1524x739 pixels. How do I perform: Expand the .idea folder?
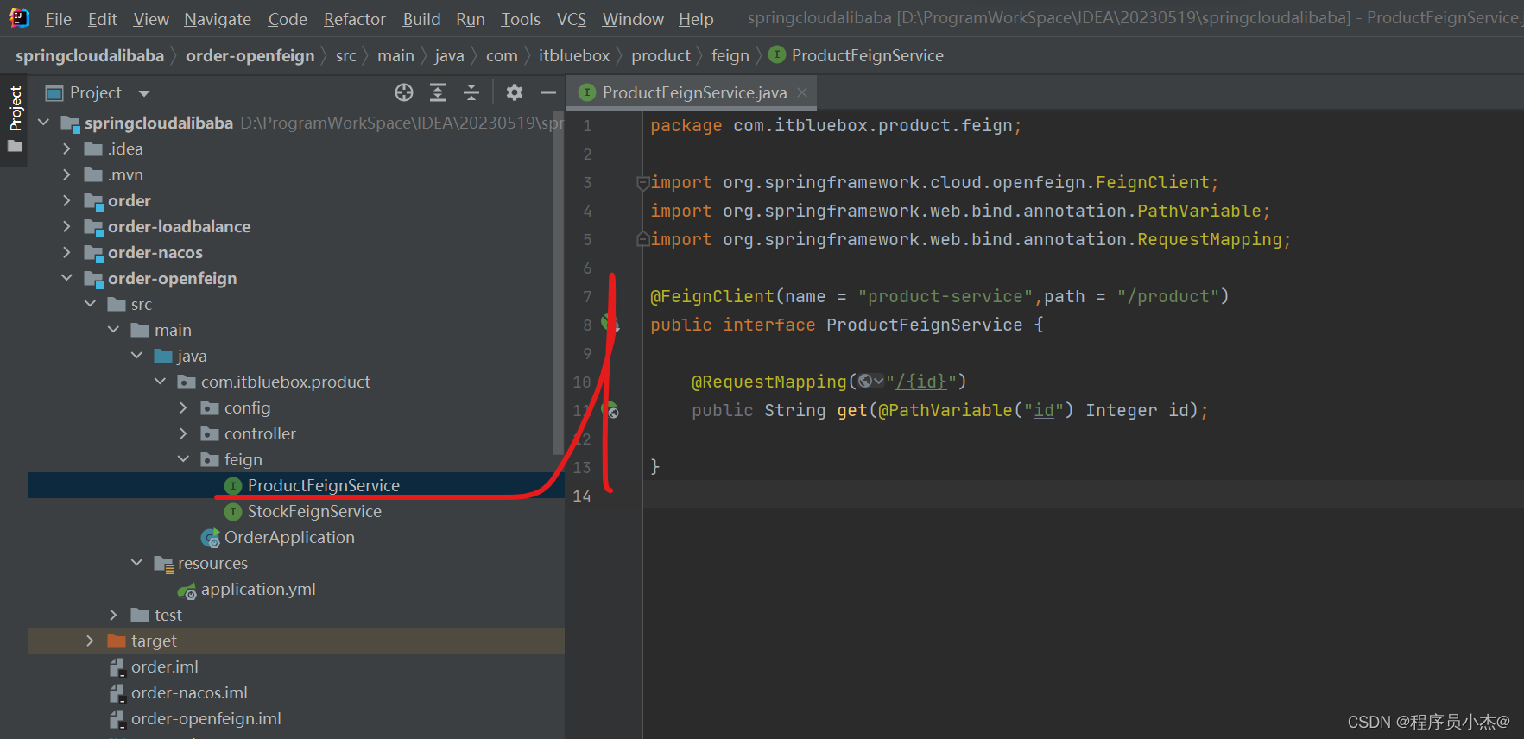point(66,148)
